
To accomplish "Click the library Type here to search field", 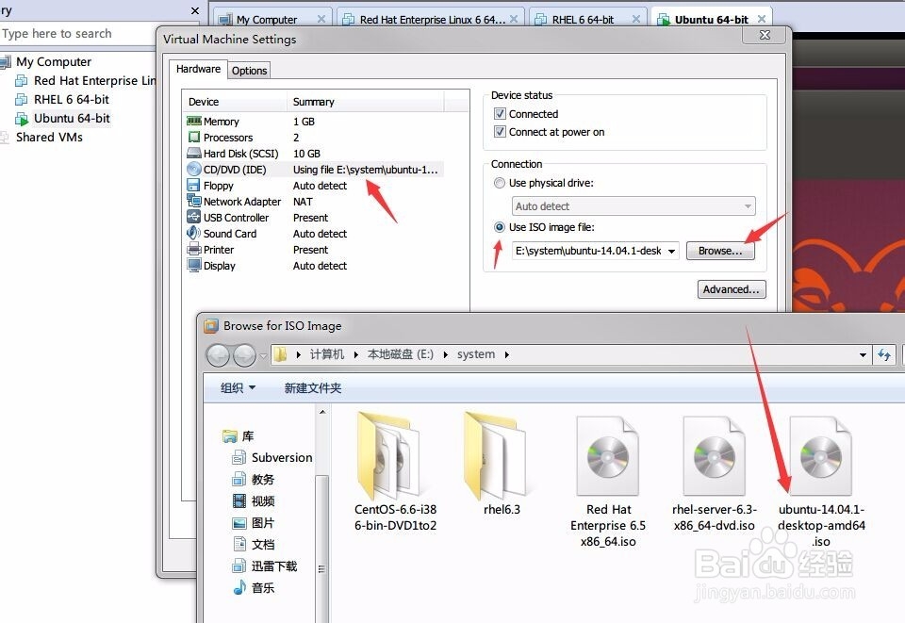I will pyautogui.click(x=78, y=33).
